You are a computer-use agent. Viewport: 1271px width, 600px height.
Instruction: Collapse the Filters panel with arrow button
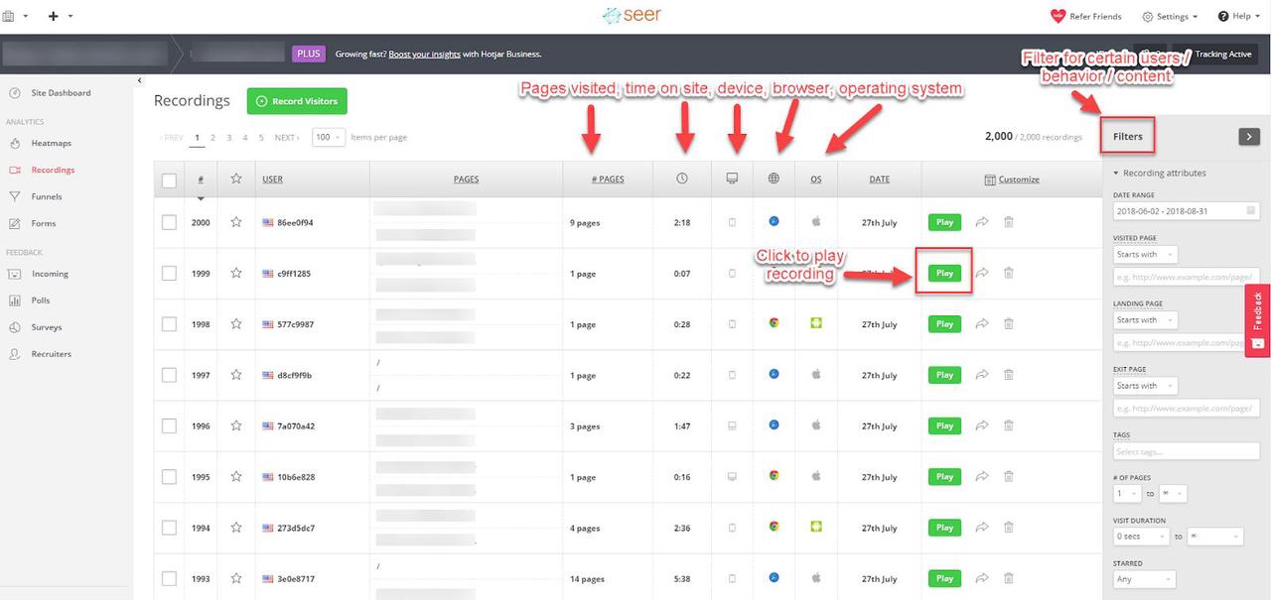pos(1249,137)
